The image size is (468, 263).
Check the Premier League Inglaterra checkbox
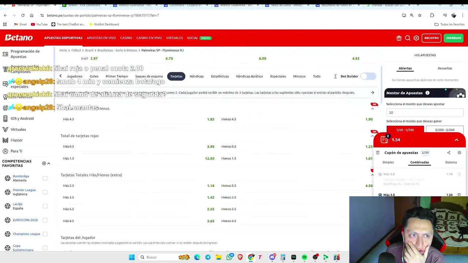pos(45,192)
